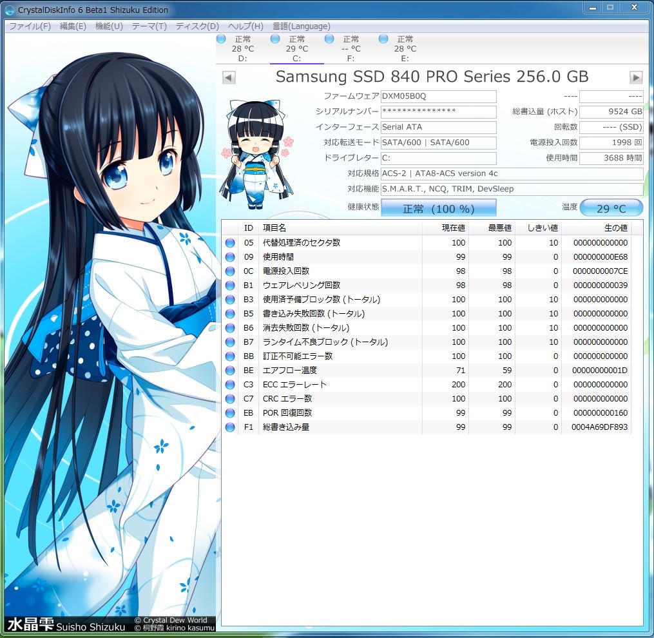Image resolution: width=654 pixels, height=638 pixels.
Task: Go to next disk with right arrow
Action: 636,77
